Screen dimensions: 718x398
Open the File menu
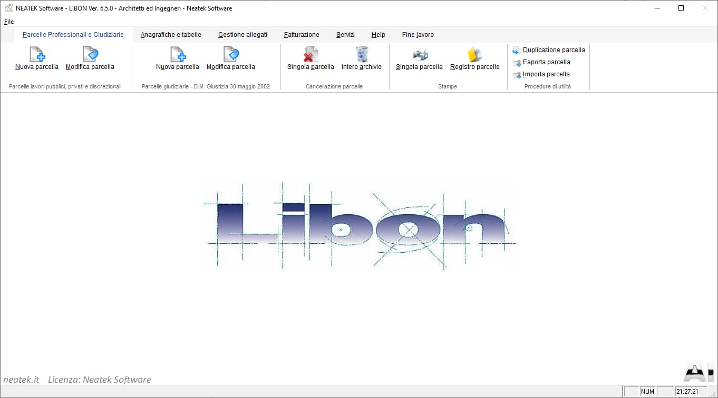[x=9, y=22]
